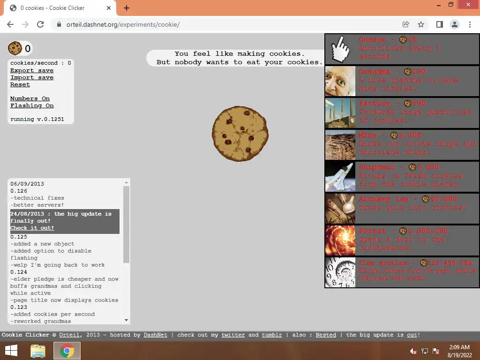This screenshot has width=480, height=360.
Task: Click the 'Grandma' item name text
Action: (x=375, y=72)
